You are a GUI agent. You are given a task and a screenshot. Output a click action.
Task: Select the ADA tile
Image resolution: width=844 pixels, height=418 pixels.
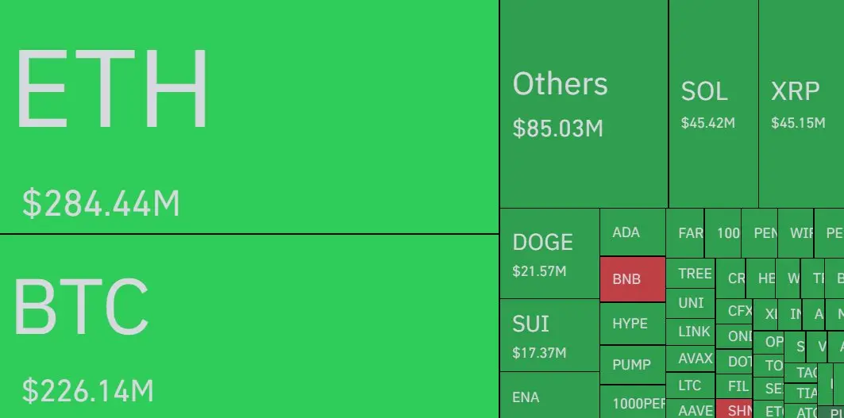[x=633, y=232]
